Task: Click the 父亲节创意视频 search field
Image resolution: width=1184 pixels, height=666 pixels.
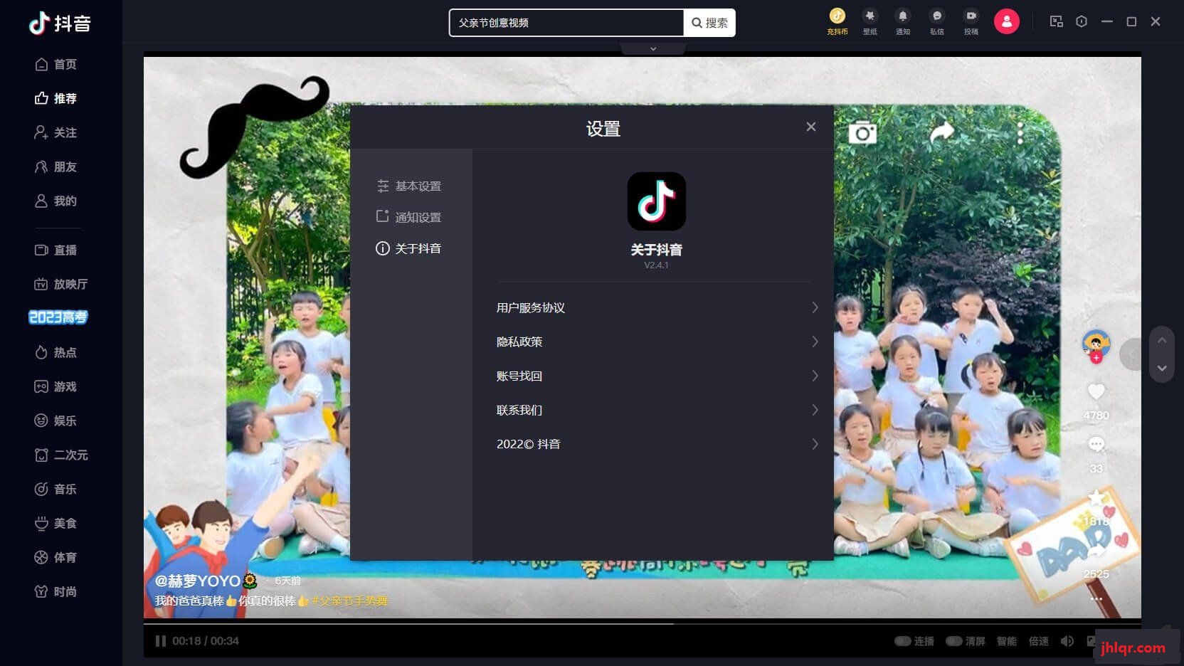Action: point(566,23)
